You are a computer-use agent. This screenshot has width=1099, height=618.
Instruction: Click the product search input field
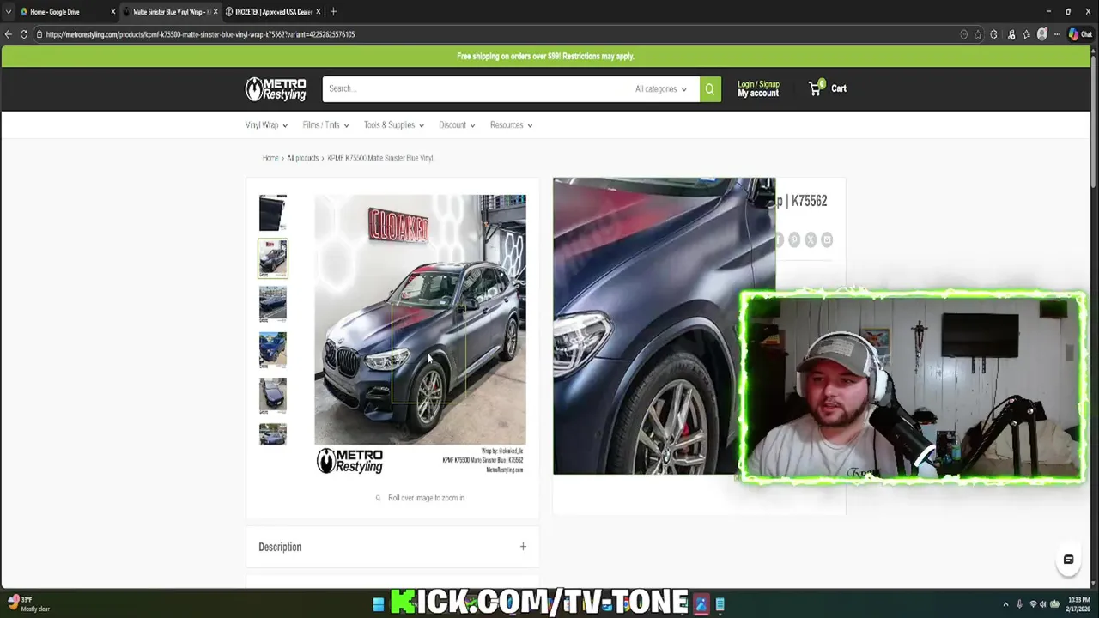pyautogui.click(x=475, y=88)
